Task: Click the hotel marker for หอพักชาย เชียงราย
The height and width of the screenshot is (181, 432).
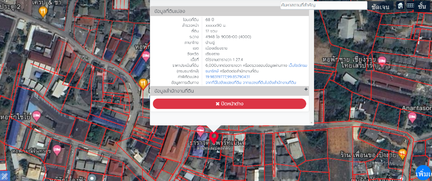Action: (382, 60)
